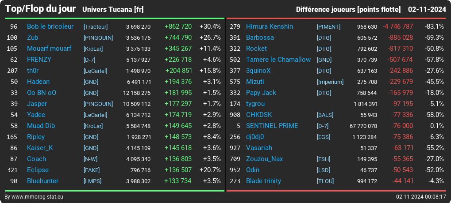Click Himura Kenshin in flop list
This screenshot has width=451, height=203.
[270, 26]
